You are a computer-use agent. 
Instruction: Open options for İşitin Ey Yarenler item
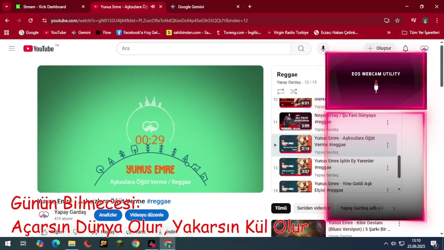coord(387,168)
